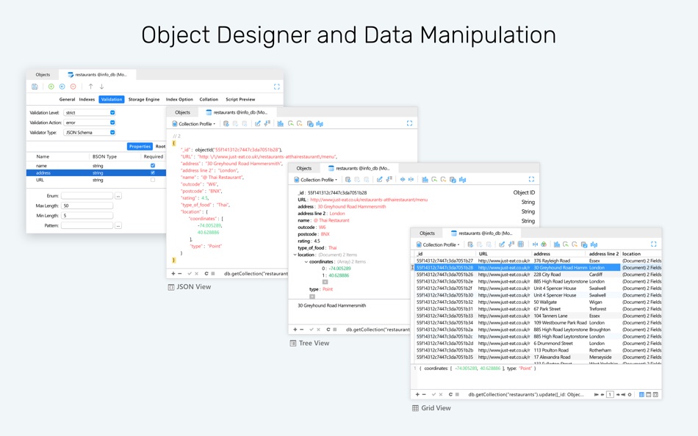Toggle Required checkbox for the URL row

[153, 180]
